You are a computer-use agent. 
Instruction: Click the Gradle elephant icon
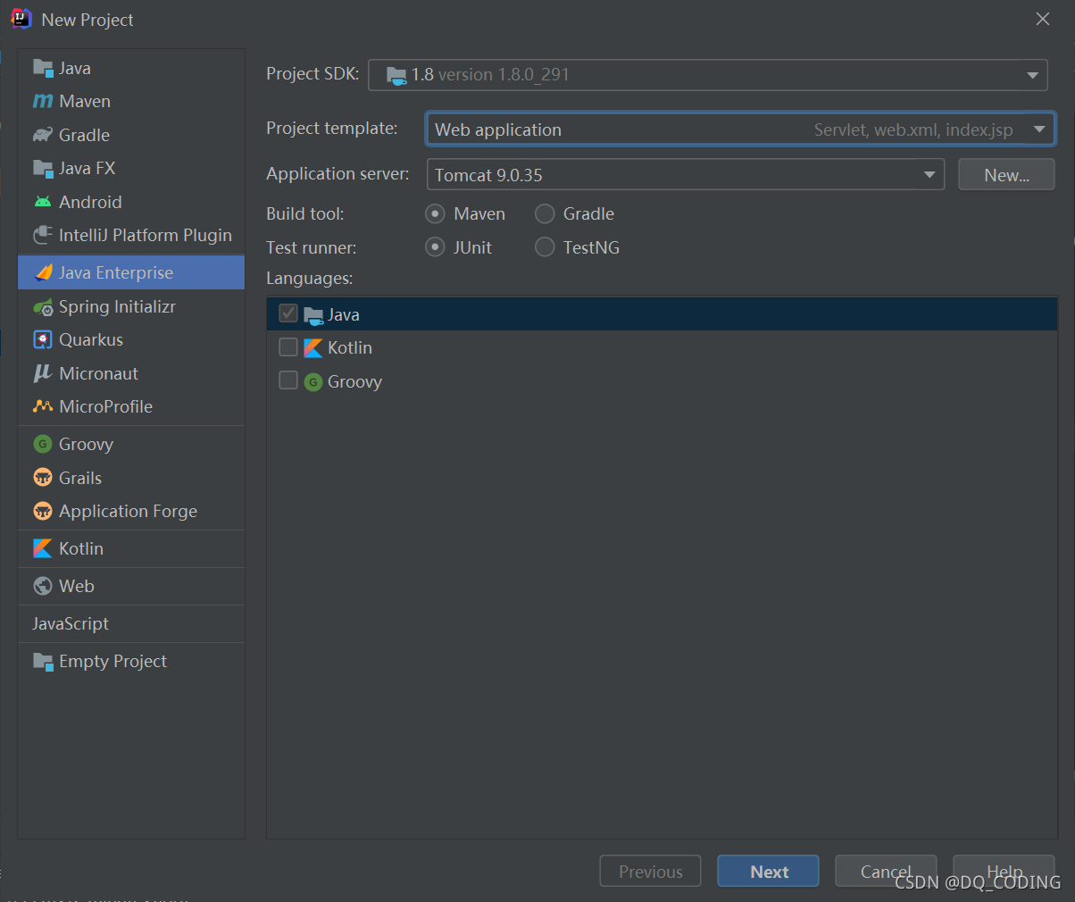coord(43,135)
